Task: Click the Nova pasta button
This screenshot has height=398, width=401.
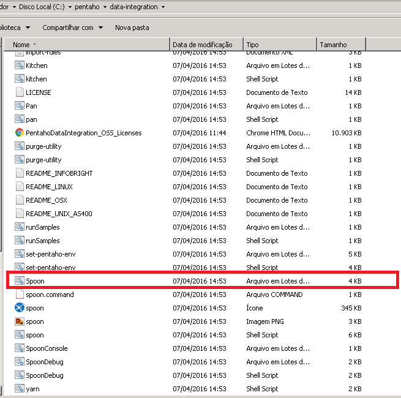Action: pyautogui.click(x=132, y=28)
